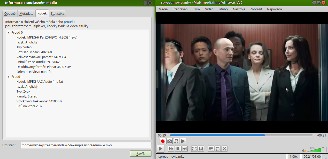Select Typ: Video row
This screenshot has height=159, width=328.
[24, 47]
